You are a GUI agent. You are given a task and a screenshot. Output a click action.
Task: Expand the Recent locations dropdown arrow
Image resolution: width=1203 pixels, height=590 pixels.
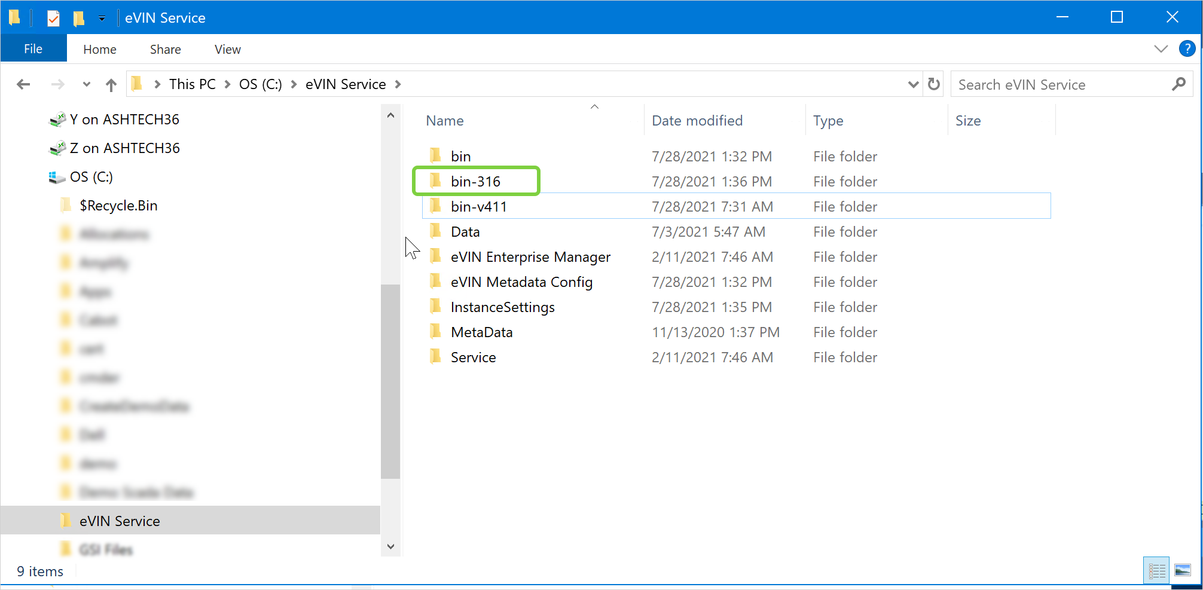pyautogui.click(x=87, y=84)
